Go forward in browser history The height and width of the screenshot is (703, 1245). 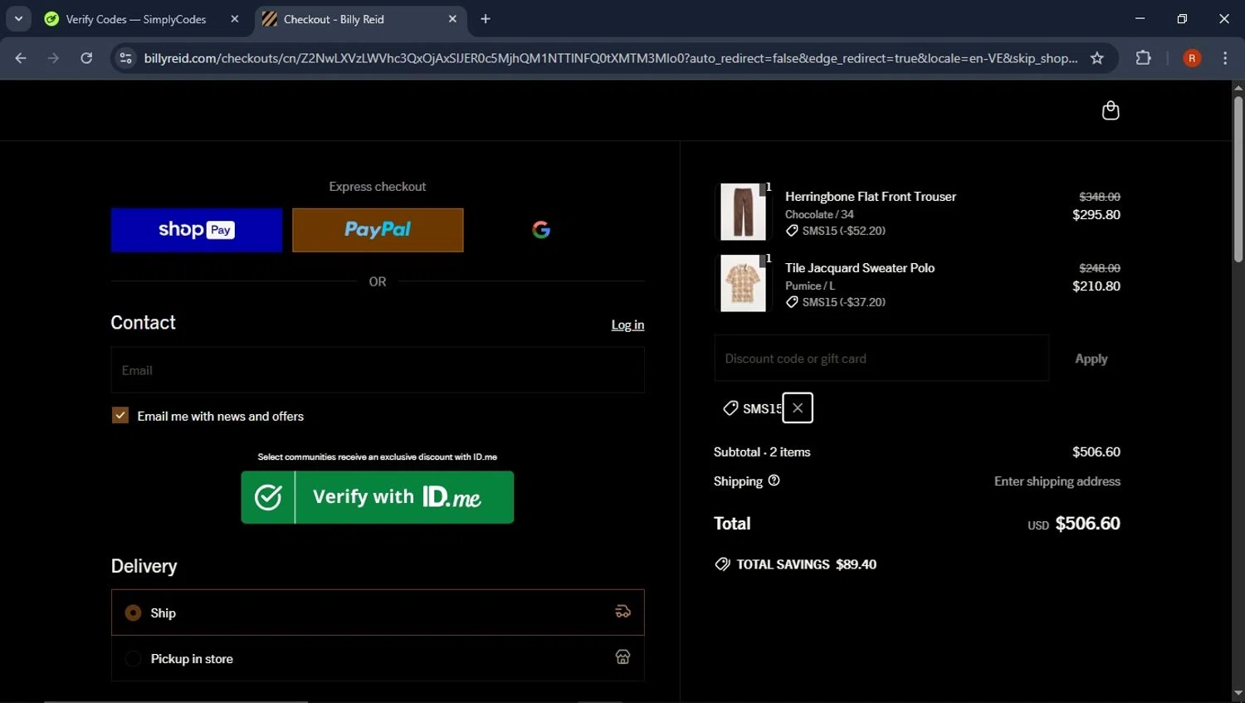coord(53,58)
